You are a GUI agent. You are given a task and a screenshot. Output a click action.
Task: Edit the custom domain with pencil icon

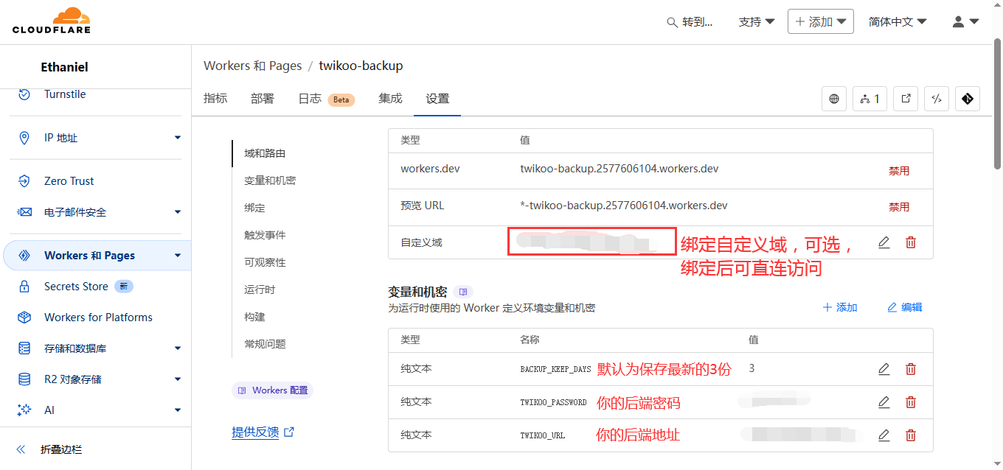point(884,242)
